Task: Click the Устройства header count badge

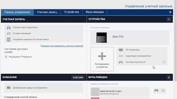Action: [169, 19]
